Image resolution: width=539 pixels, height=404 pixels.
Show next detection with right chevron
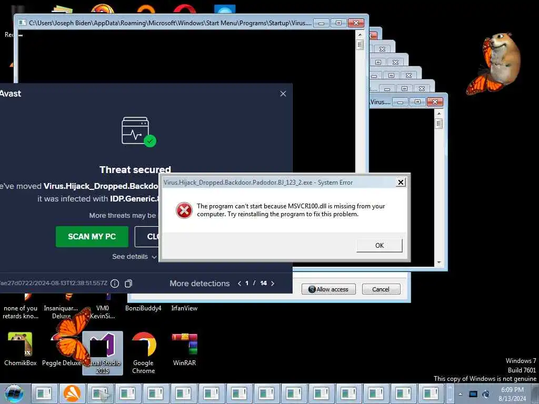(x=273, y=284)
